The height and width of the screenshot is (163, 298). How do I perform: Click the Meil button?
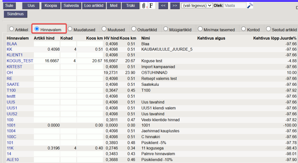coord(114,6)
